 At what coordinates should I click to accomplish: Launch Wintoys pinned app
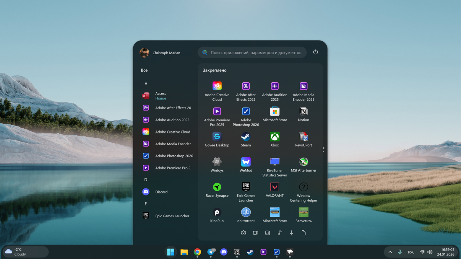coord(217,164)
